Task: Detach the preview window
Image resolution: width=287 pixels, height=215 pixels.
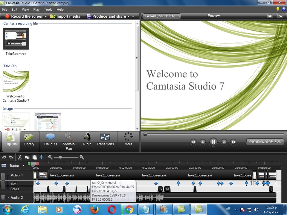Action: pyautogui.click(x=280, y=16)
